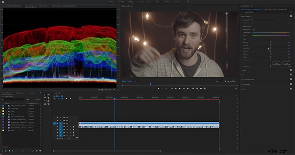Select the Razor tool
This screenshot has width=295, height=155.
click(x=48, y=98)
